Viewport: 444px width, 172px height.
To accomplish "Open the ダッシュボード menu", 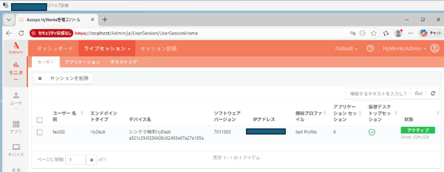I will (55, 49).
